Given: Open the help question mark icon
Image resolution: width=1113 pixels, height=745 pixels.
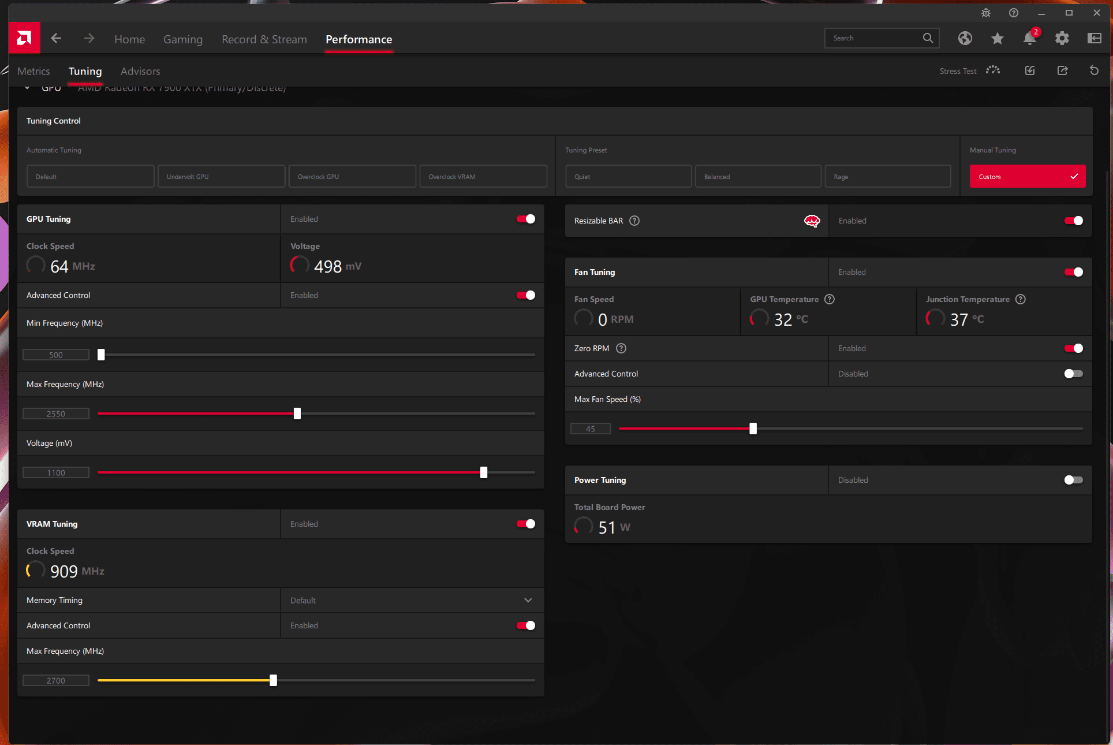Looking at the screenshot, I should tap(1014, 13).
